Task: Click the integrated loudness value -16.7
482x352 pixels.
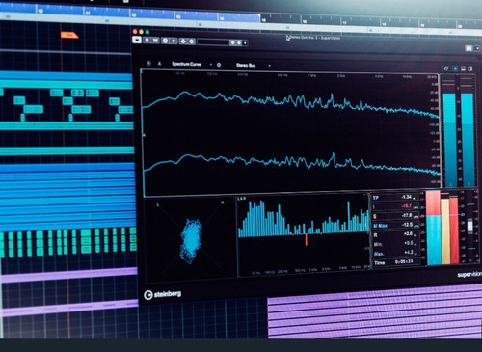Action: [407, 205]
